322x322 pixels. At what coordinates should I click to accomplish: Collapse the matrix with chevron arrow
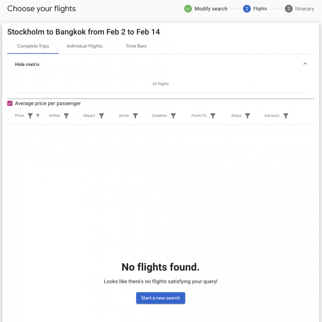[305, 64]
